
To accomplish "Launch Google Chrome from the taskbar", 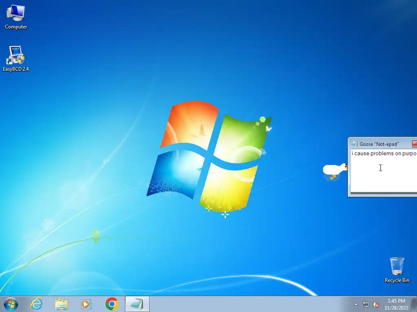I will click(x=112, y=304).
